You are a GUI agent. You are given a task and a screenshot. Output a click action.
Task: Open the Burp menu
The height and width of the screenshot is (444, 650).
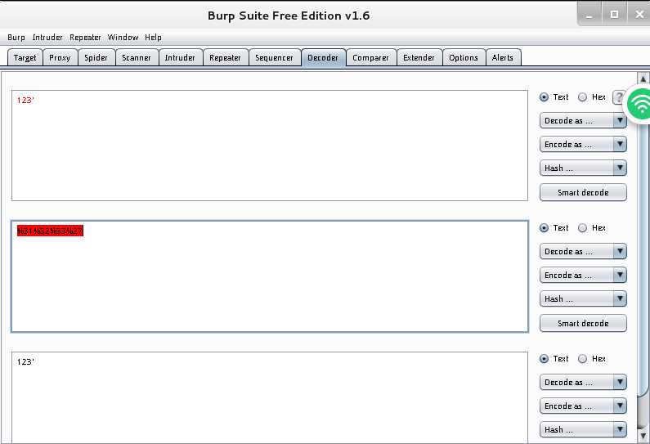[16, 38]
